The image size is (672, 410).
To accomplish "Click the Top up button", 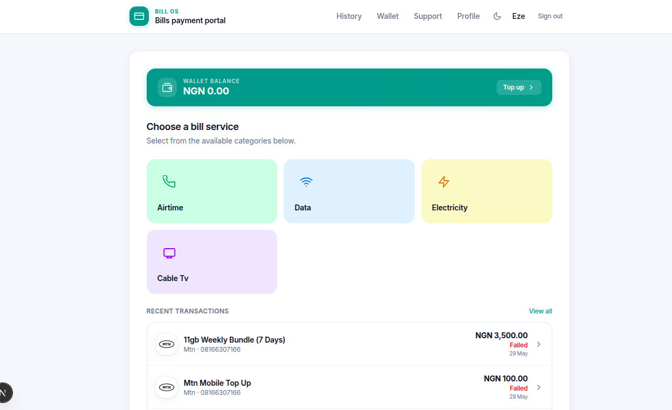I will pyautogui.click(x=519, y=87).
